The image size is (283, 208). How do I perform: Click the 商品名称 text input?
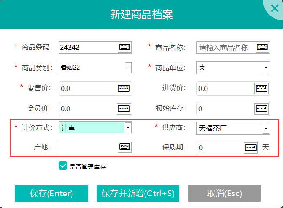tap(225, 47)
